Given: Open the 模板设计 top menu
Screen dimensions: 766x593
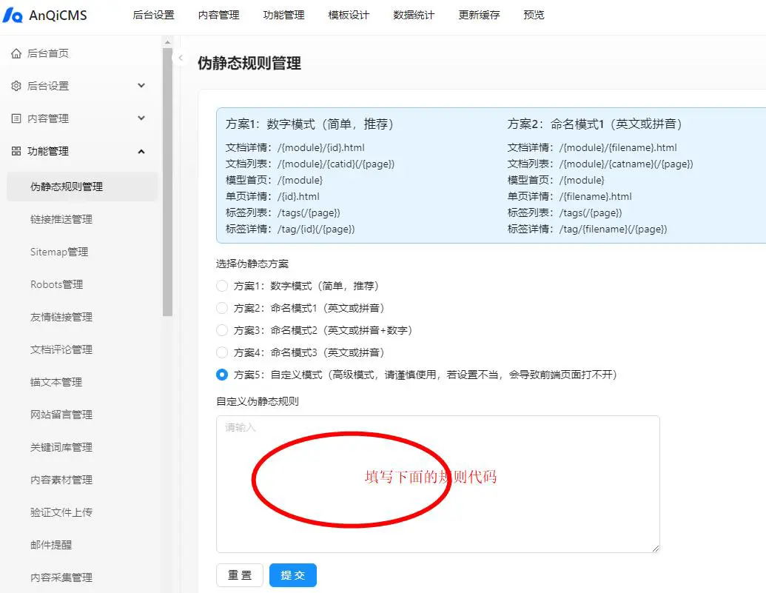Looking at the screenshot, I should [x=349, y=15].
